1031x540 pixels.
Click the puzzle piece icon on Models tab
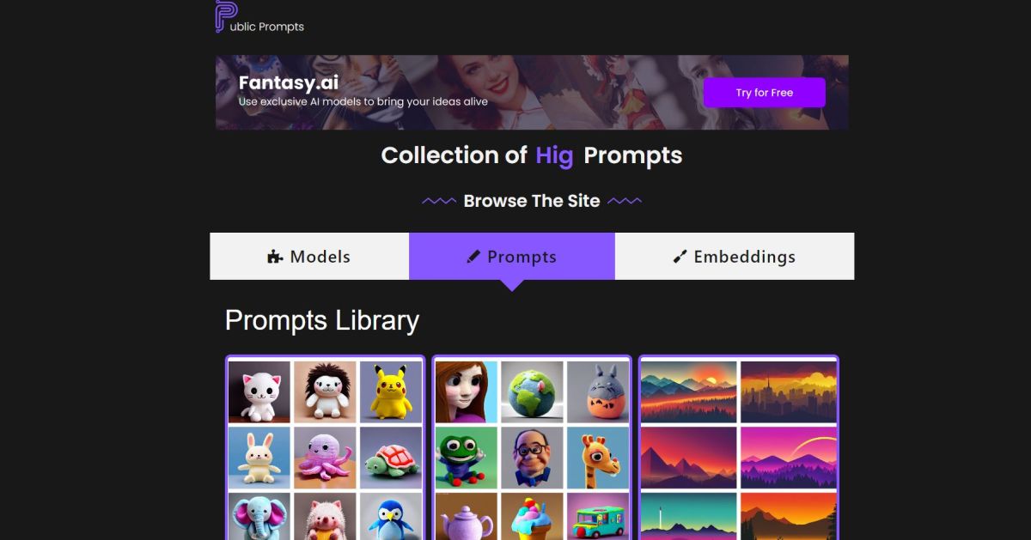pos(275,257)
